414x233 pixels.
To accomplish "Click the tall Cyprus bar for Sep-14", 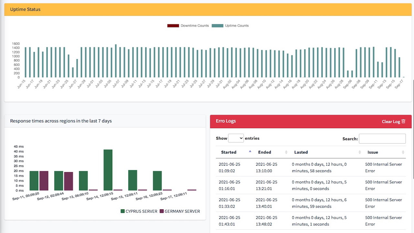I will coord(108,170).
